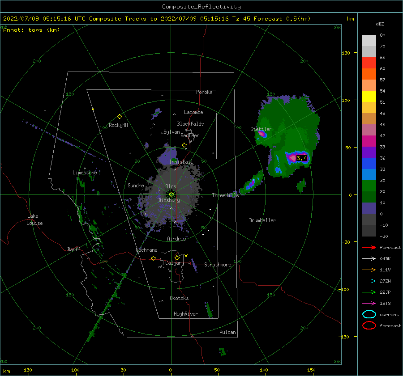
Task: Click the Limestone label
Action: click(85, 173)
